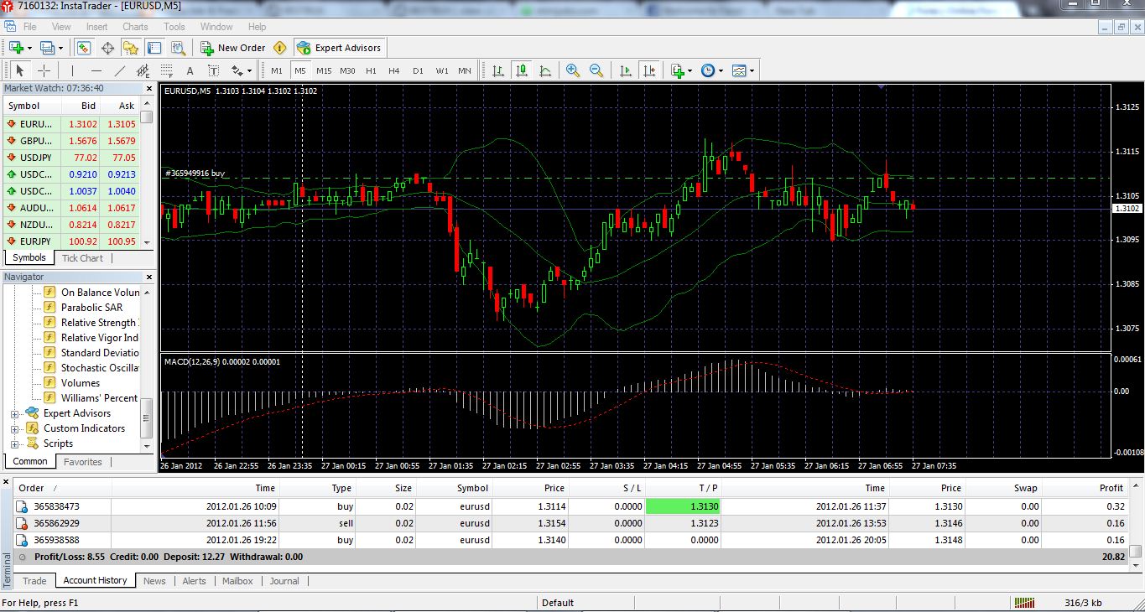Screen dimensions: 1145x612
Task: Switch chart to Candlesticks style
Action: (x=522, y=71)
